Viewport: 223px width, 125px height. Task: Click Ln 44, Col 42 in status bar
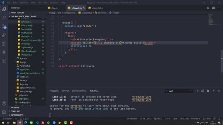(146, 119)
